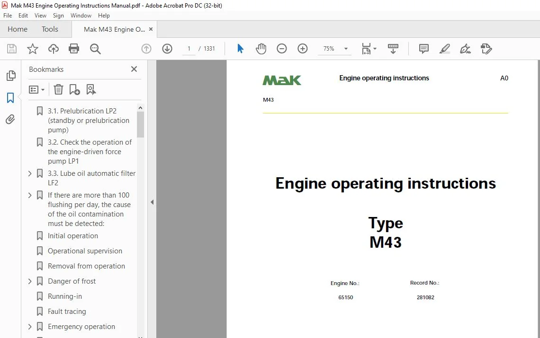Switch to the Tools tab
This screenshot has width=540, height=338.
point(50,29)
